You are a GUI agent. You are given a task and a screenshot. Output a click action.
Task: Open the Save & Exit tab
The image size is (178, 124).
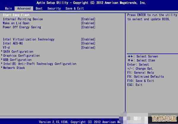pyautogui.click(x=74, y=9)
